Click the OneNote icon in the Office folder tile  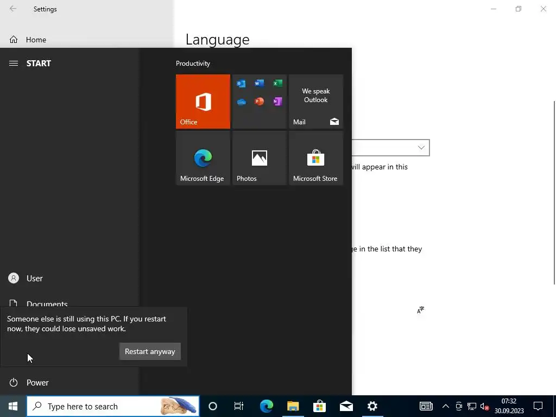coord(277,102)
